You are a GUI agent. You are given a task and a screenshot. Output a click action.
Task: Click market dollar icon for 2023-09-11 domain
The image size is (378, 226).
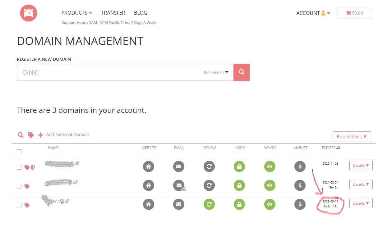[x=300, y=205]
